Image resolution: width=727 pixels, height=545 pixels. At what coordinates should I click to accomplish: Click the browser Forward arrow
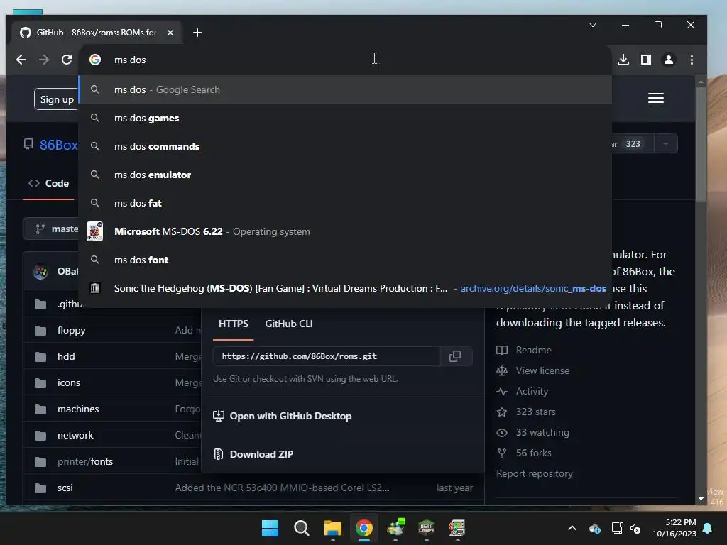44,60
